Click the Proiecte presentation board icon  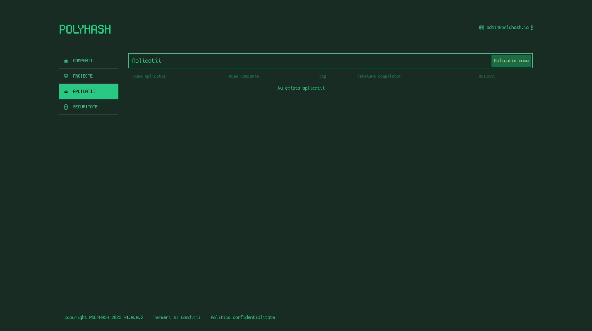[66, 76]
